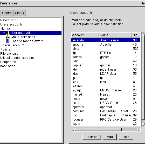Open the Preferences menu
The image size is (145, 144).
(9, 3)
